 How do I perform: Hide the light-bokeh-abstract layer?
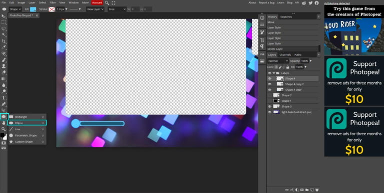click(x=269, y=112)
